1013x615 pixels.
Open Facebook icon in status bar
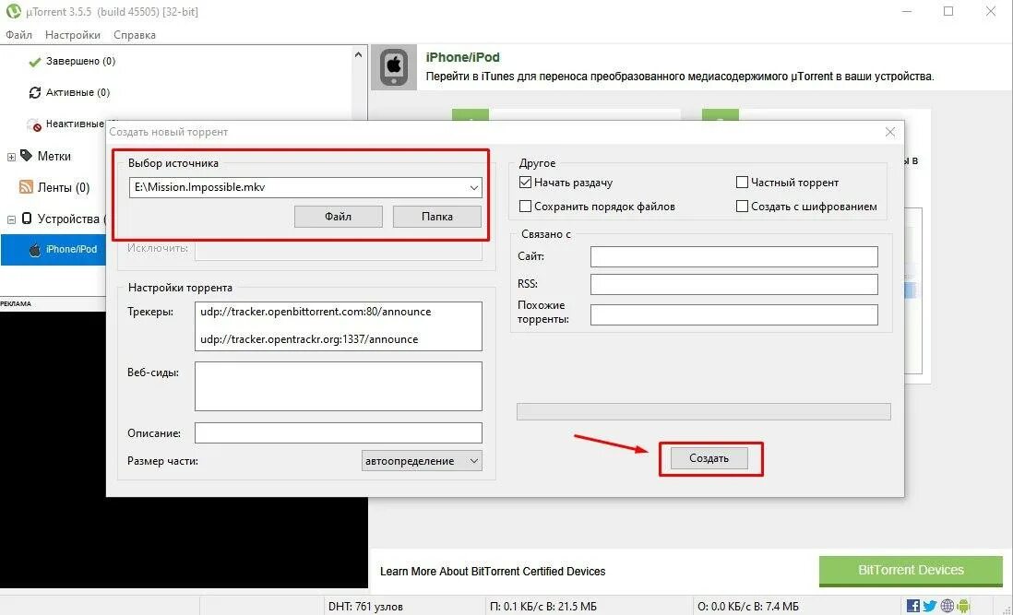(912, 606)
